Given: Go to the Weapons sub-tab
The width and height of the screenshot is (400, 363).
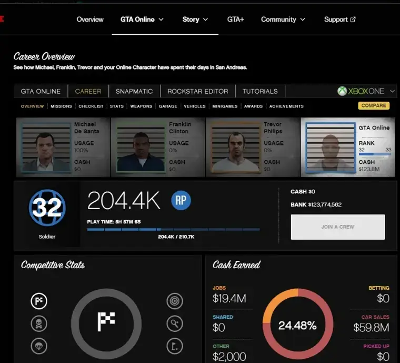Looking at the screenshot, I should click(x=141, y=106).
